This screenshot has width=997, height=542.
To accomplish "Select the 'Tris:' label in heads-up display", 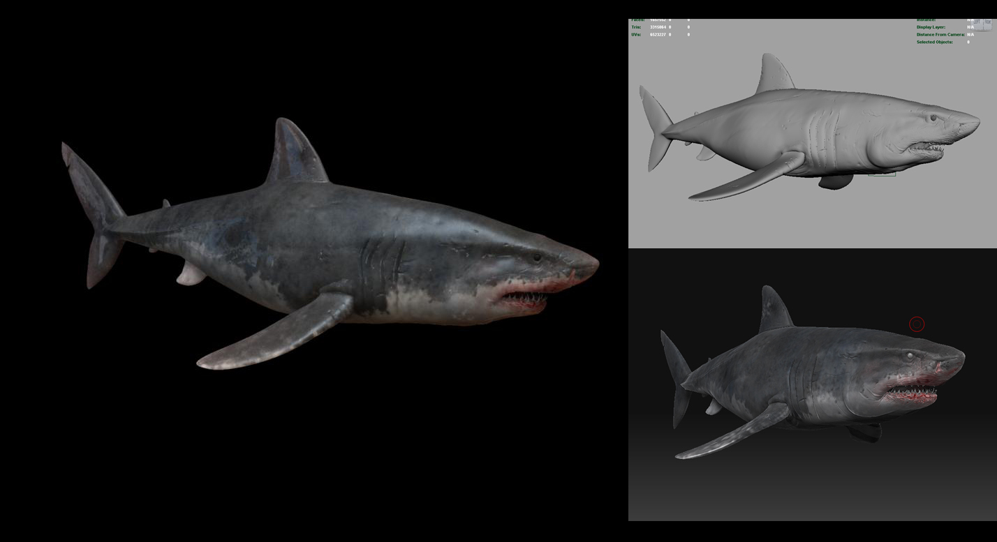I will [636, 27].
